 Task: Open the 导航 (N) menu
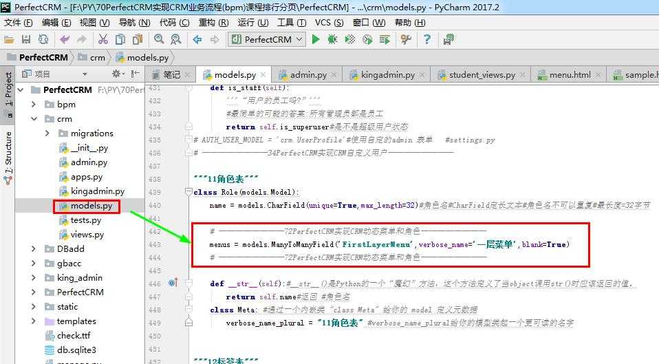tap(135, 23)
